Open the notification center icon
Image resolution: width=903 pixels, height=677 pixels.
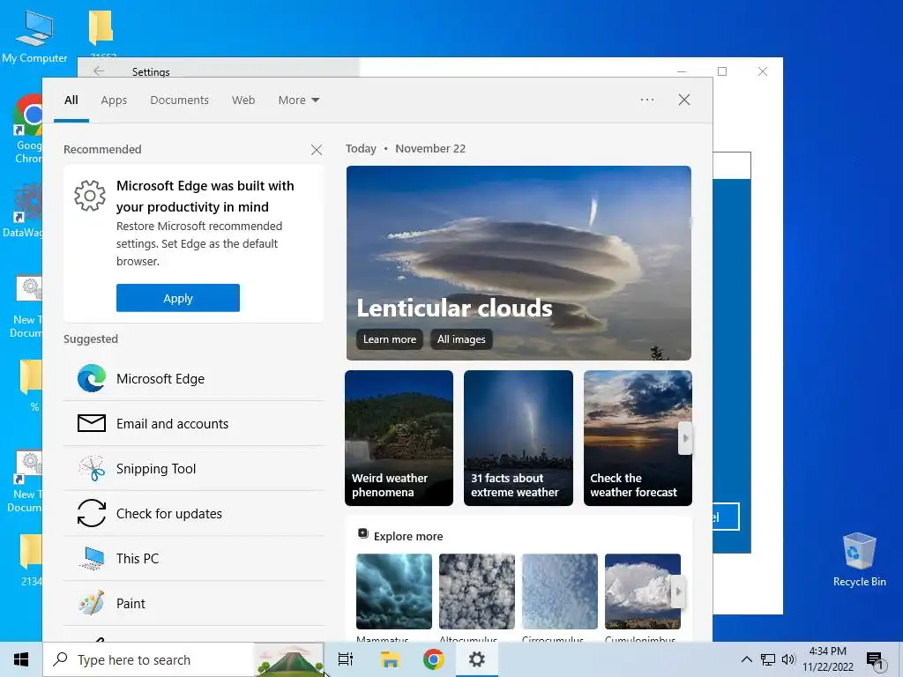876,660
